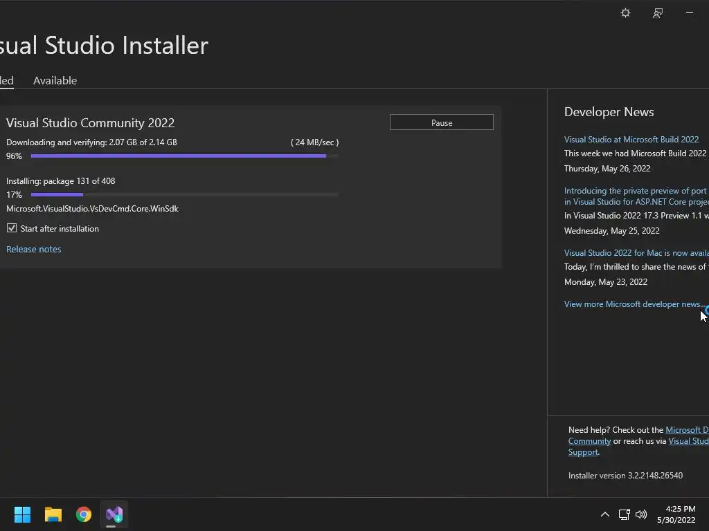Select the '( 24 MB/sec )' download speed
Screen dimensions: 709x531
point(315,142)
